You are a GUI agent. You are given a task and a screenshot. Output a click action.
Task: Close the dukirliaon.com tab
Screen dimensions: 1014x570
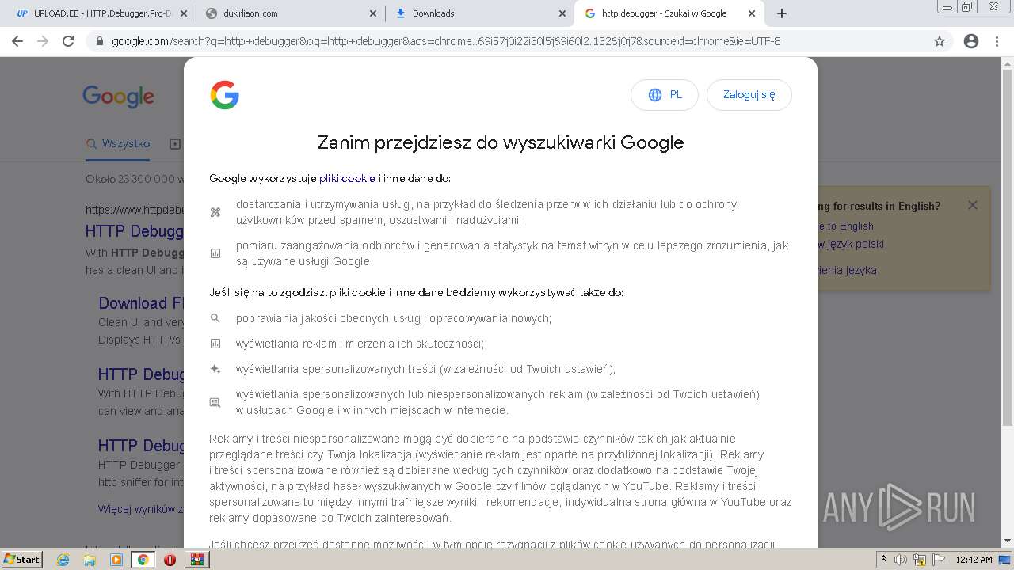(373, 13)
